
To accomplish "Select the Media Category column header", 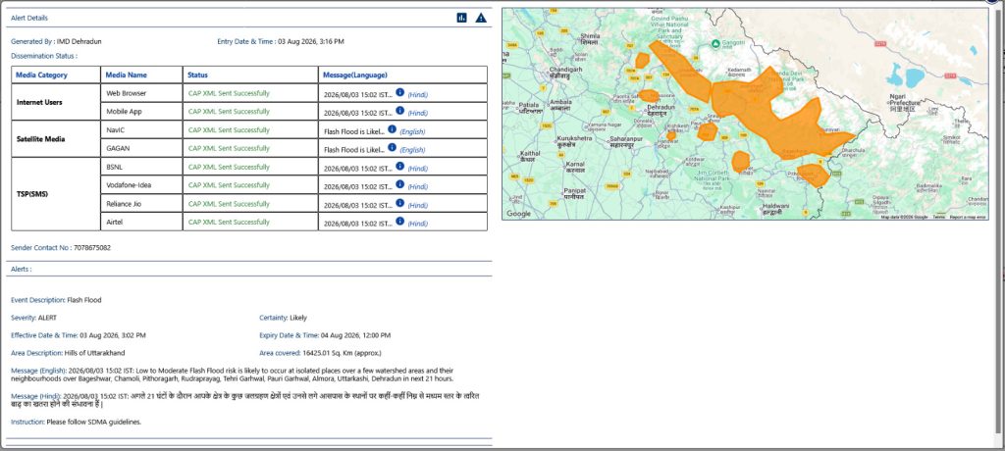I will 56,75.
